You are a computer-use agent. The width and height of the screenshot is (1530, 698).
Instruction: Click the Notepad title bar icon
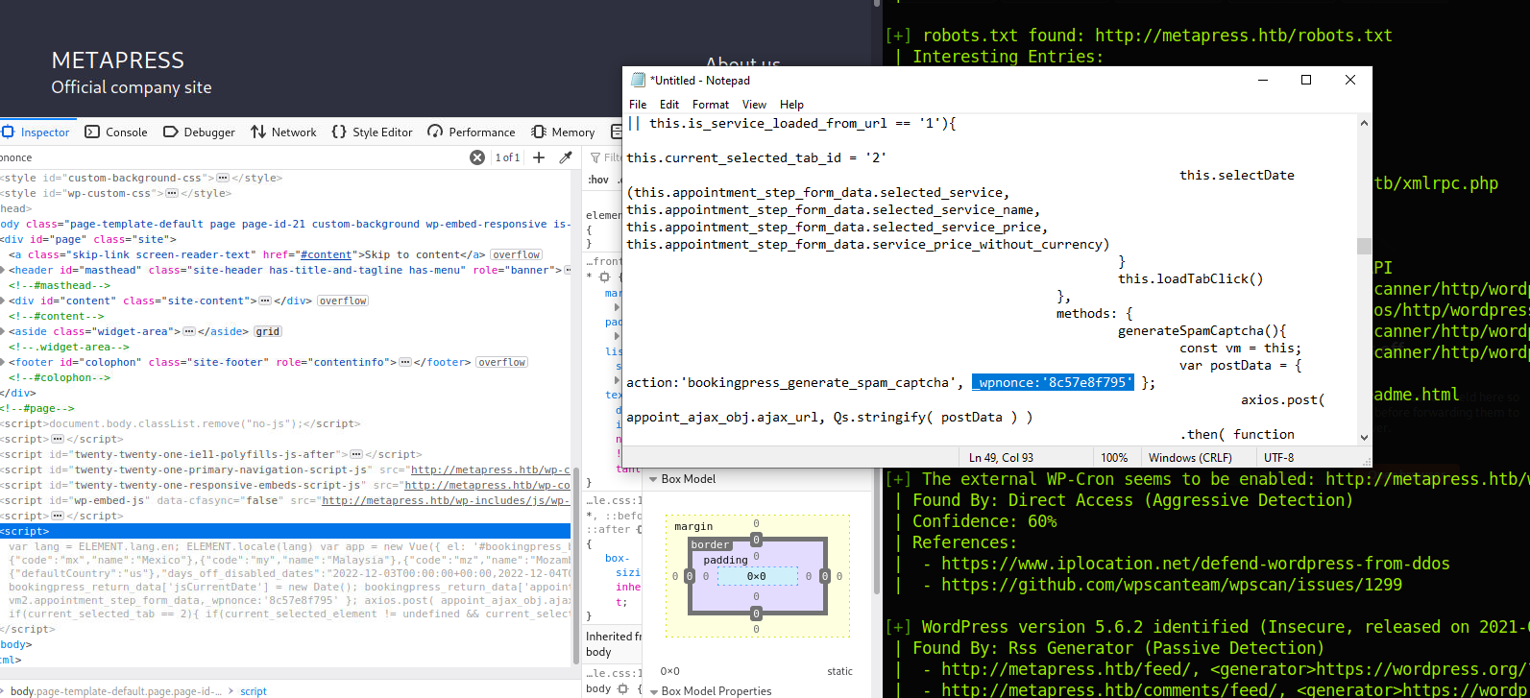point(638,80)
